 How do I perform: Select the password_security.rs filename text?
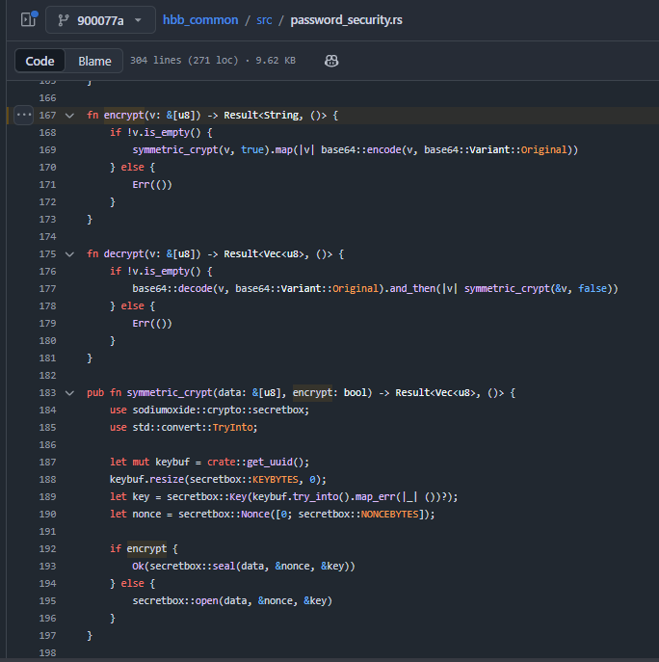click(346, 20)
